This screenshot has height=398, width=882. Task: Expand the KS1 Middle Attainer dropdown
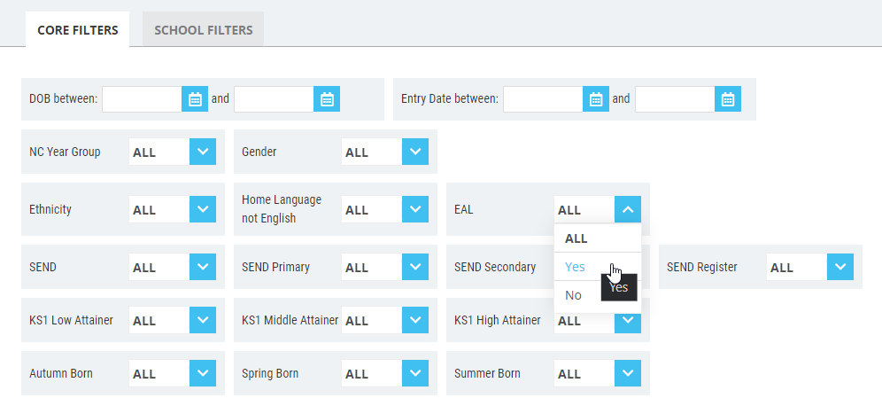click(415, 320)
